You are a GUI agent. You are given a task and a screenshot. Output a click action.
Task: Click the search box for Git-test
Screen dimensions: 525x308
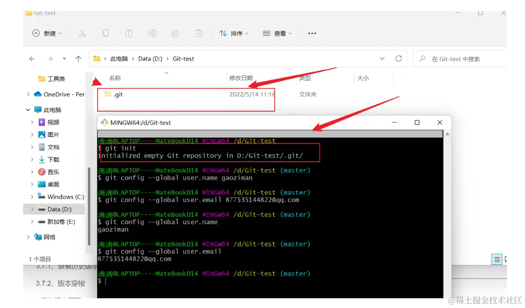[x=459, y=59]
